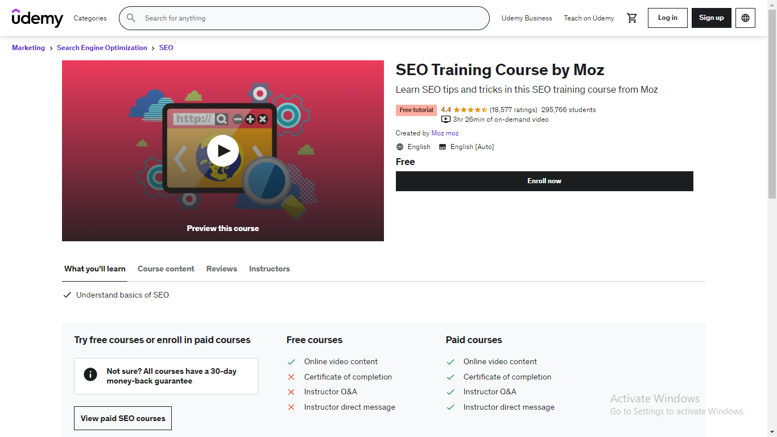Click Enroll now button
This screenshot has width=777, height=437.
pos(544,181)
